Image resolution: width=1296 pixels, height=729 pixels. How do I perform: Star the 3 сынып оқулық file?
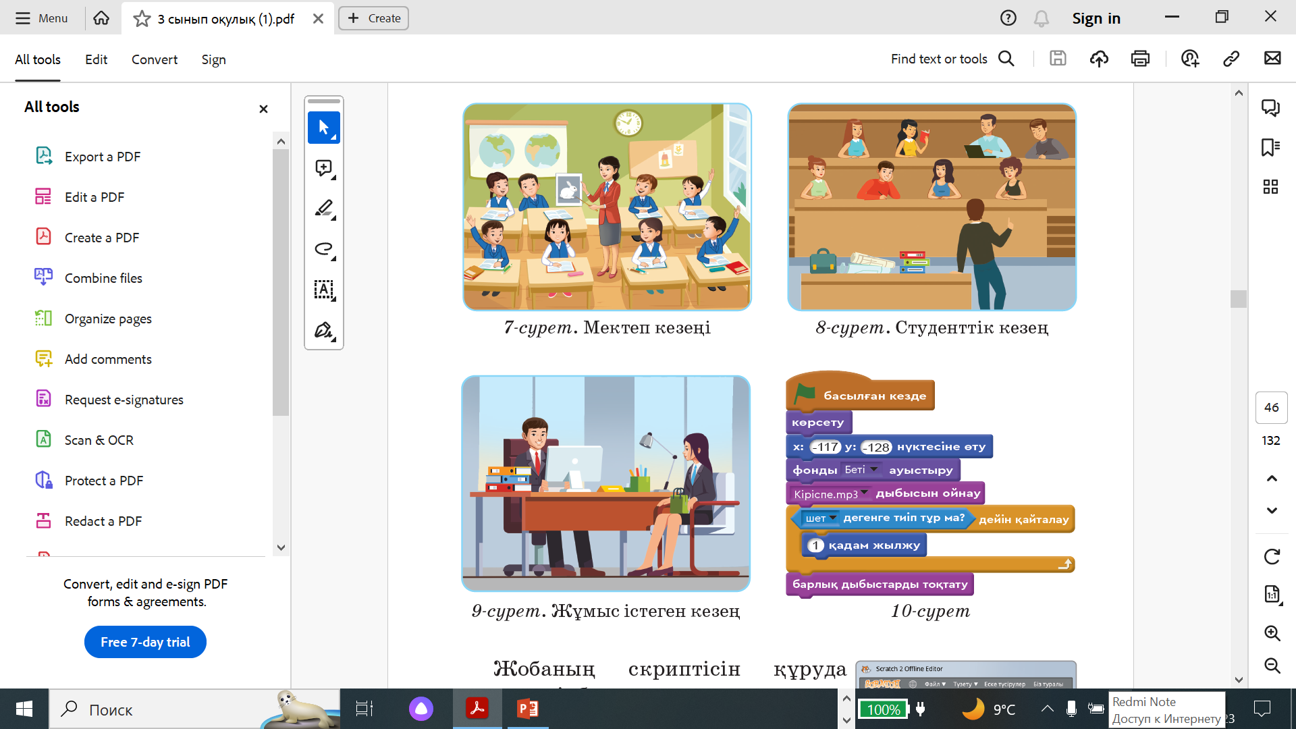click(x=142, y=18)
